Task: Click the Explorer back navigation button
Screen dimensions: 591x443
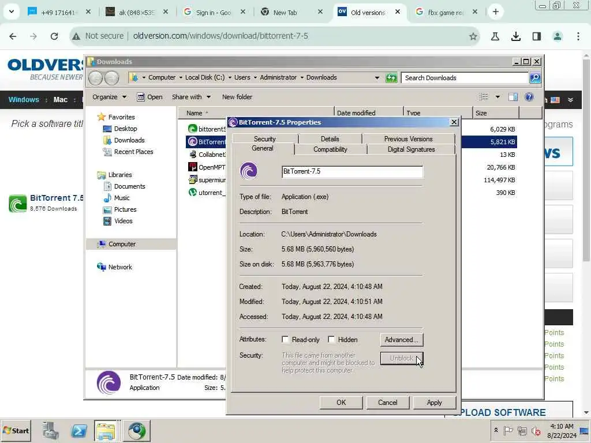Action: click(96, 78)
